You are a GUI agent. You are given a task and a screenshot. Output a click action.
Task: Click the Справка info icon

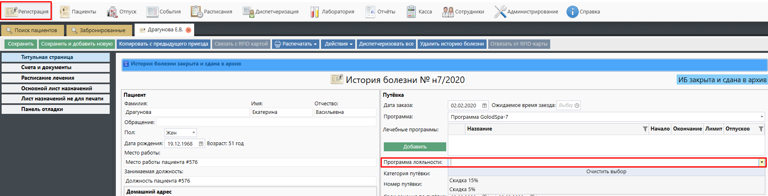pos(572,12)
